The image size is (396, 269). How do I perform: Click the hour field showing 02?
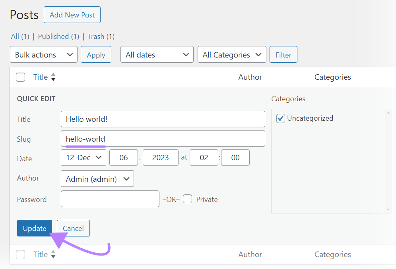204,158
